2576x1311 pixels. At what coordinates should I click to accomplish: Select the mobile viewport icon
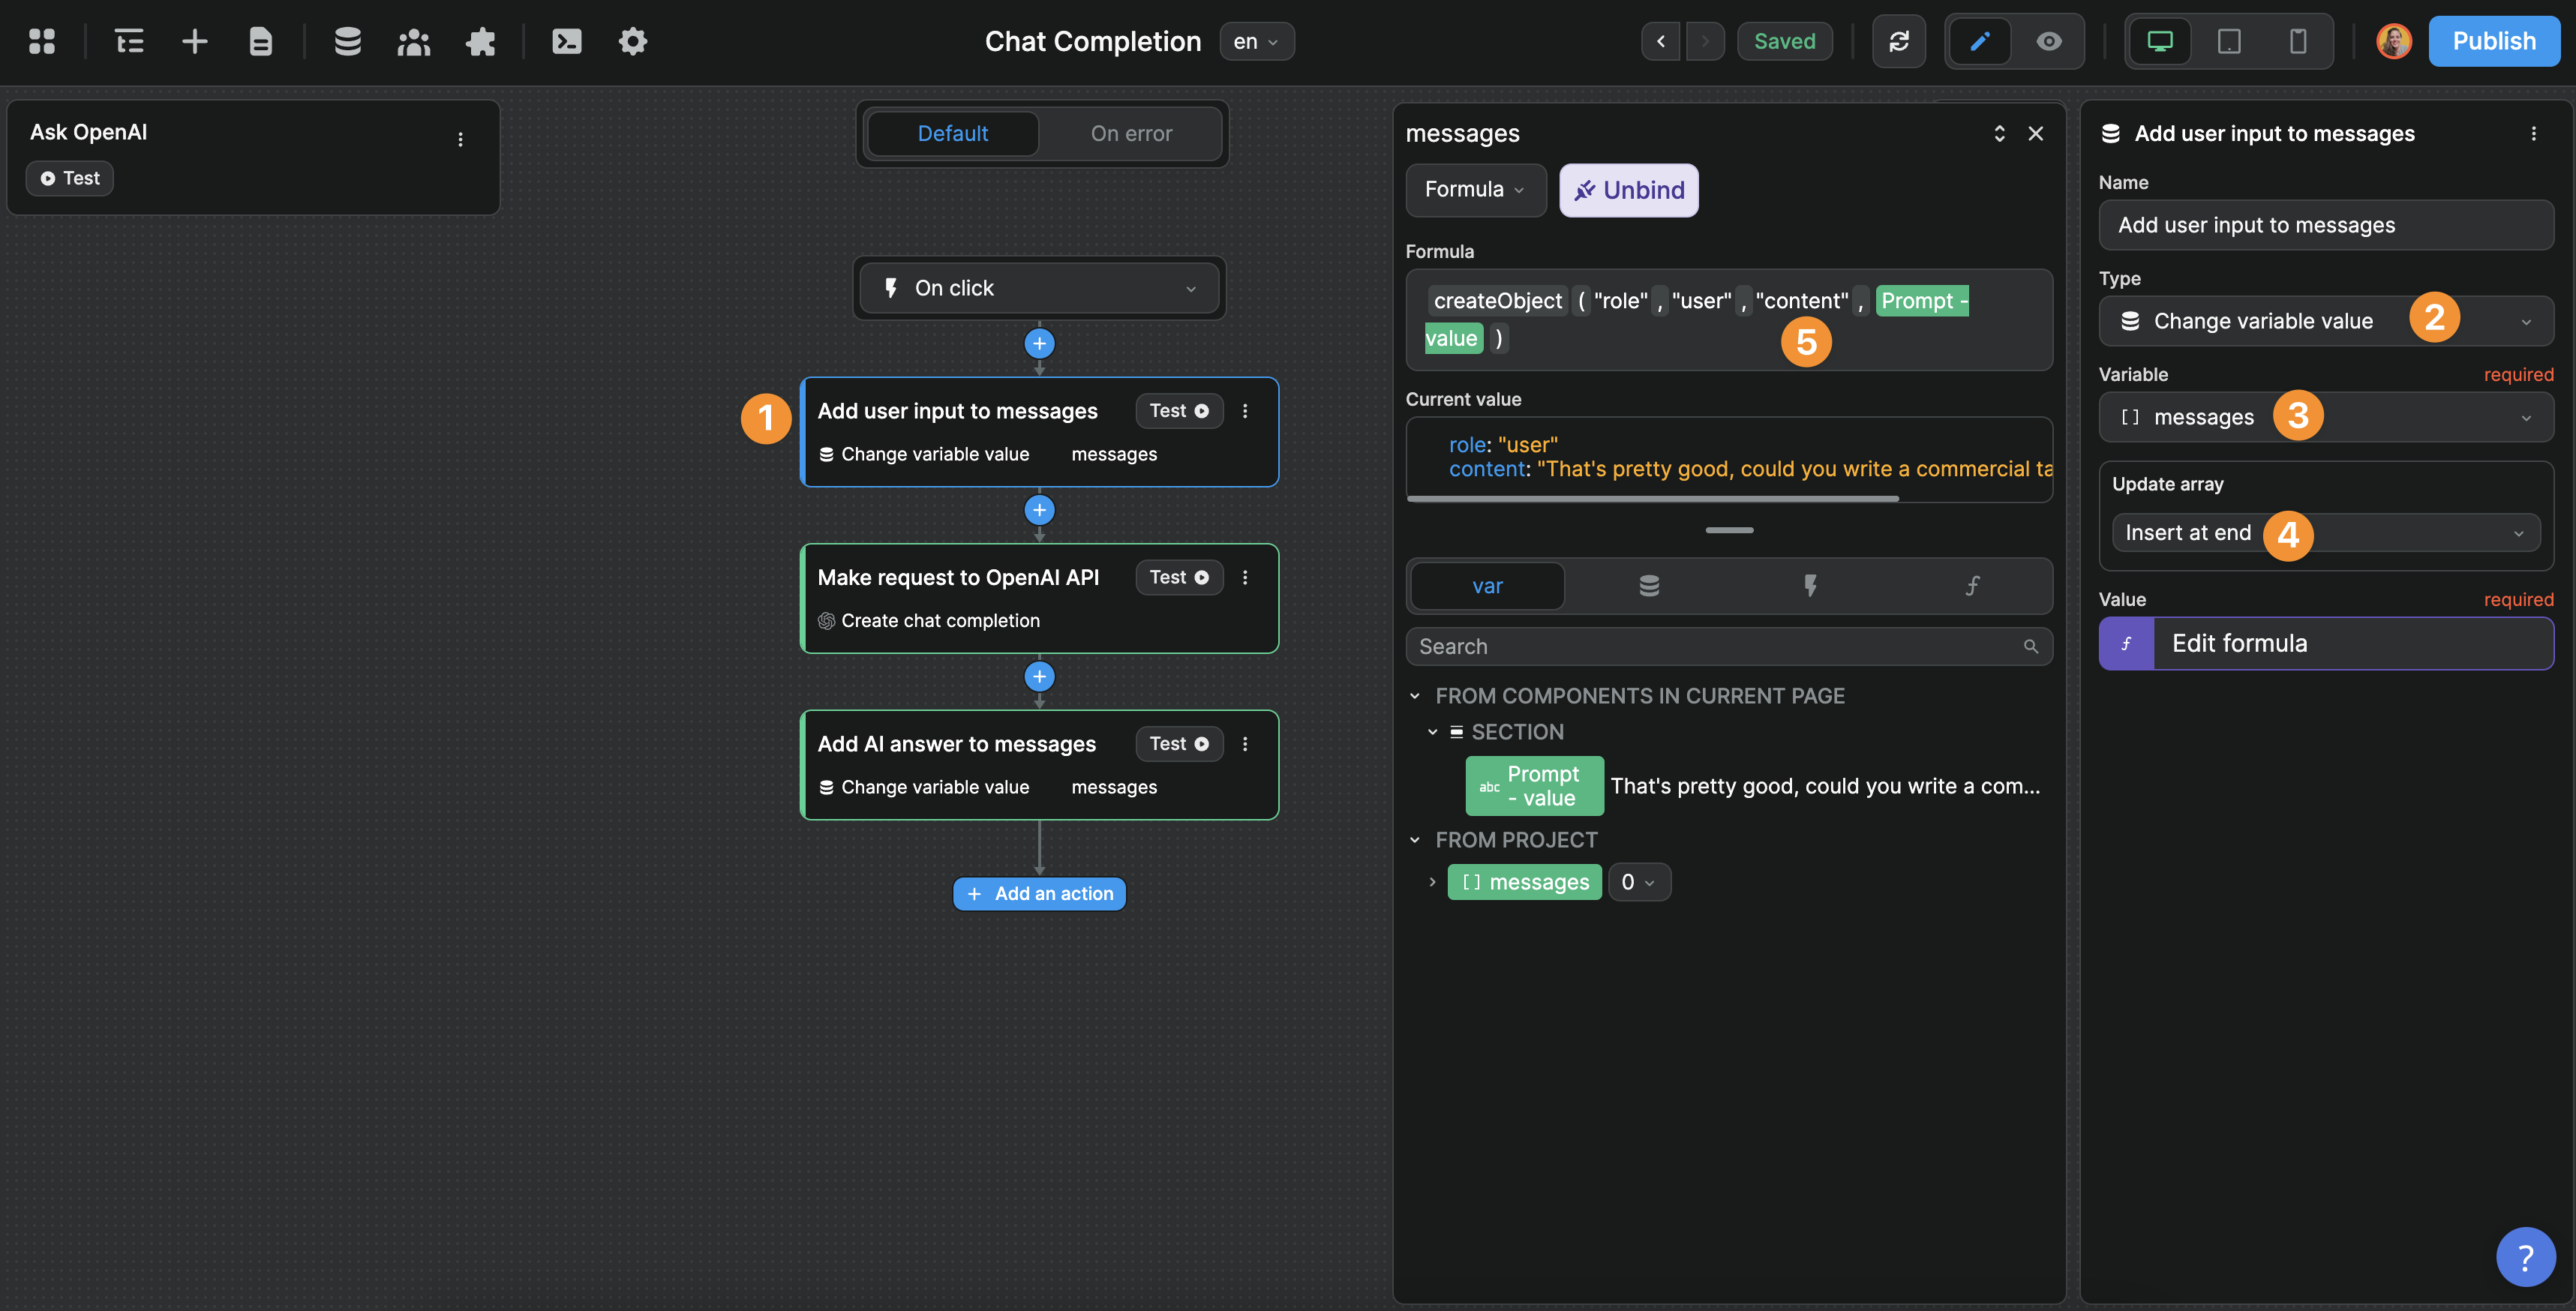click(x=2298, y=41)
